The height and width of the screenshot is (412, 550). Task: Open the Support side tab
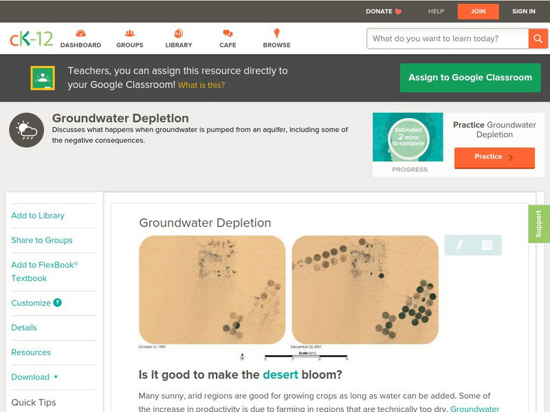pos(539,224)
